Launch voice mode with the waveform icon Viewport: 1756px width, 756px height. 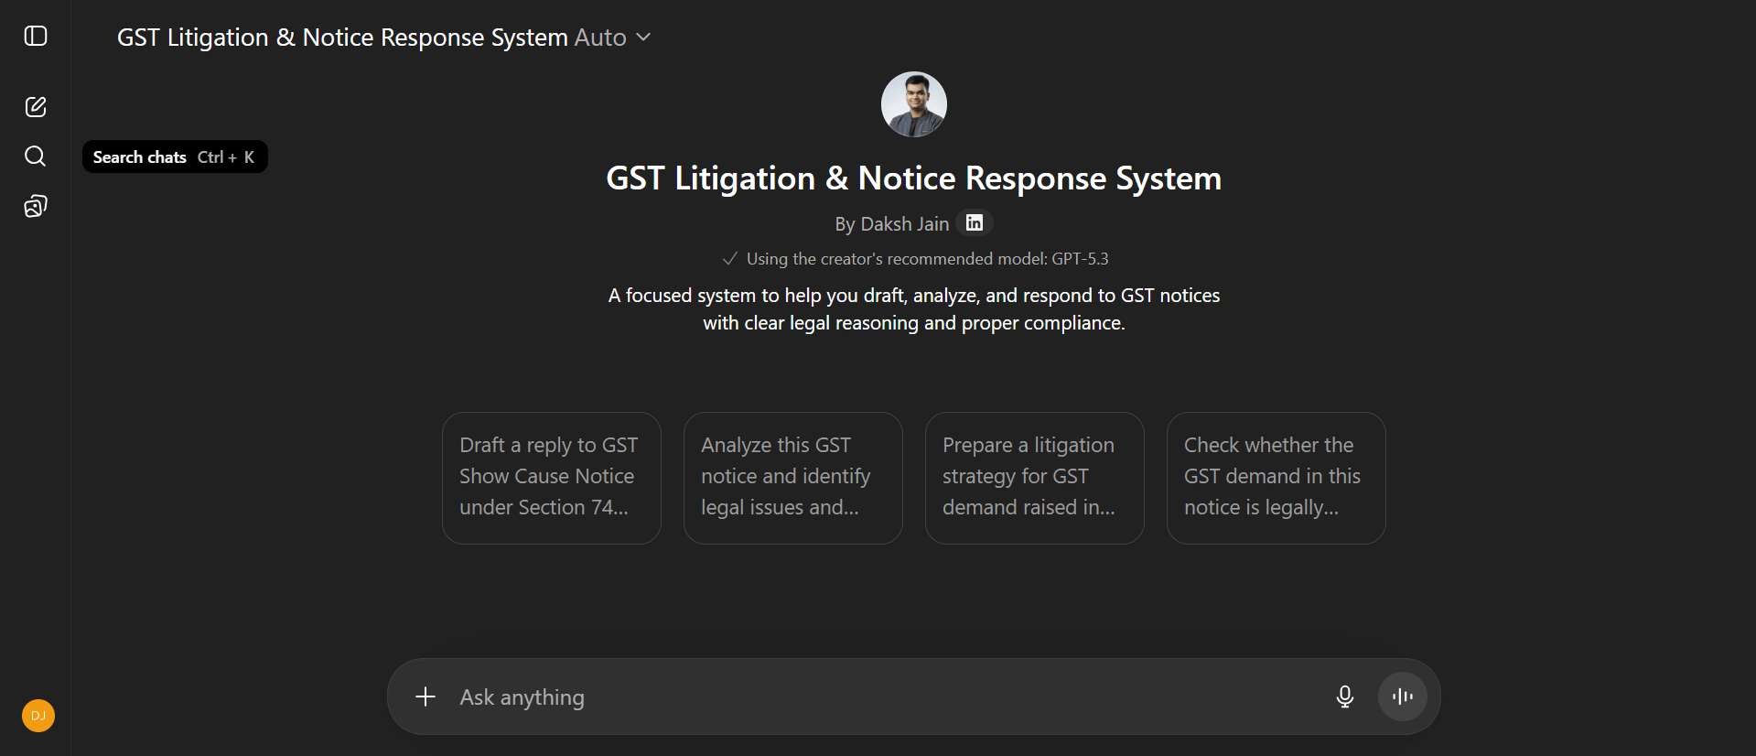point(1402,697)
